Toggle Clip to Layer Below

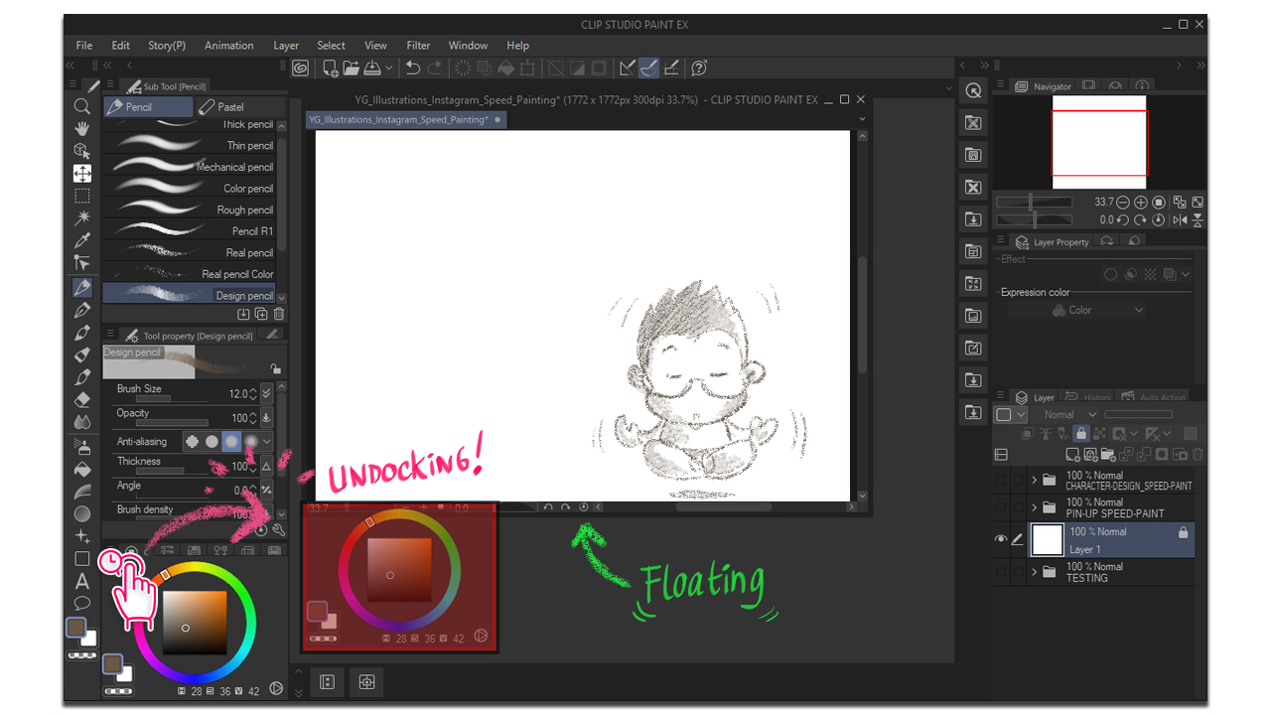coord(1029,433)
